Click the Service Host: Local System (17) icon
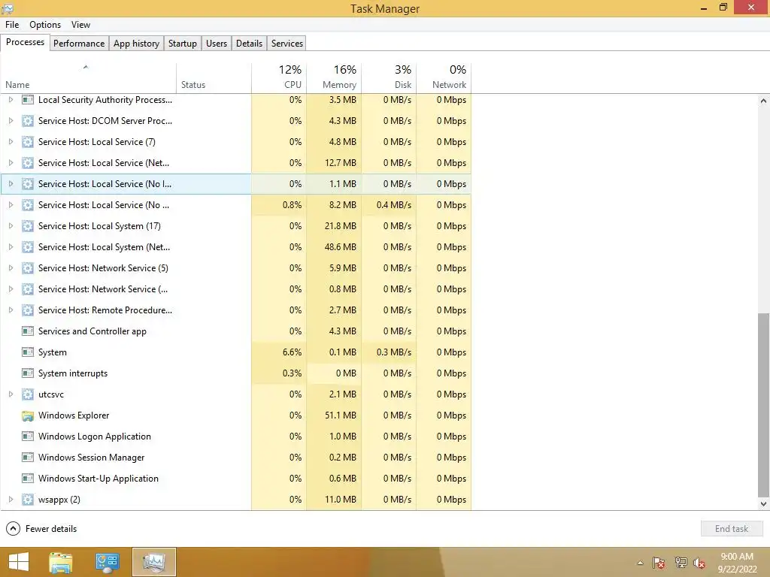 tap(28, 226)
